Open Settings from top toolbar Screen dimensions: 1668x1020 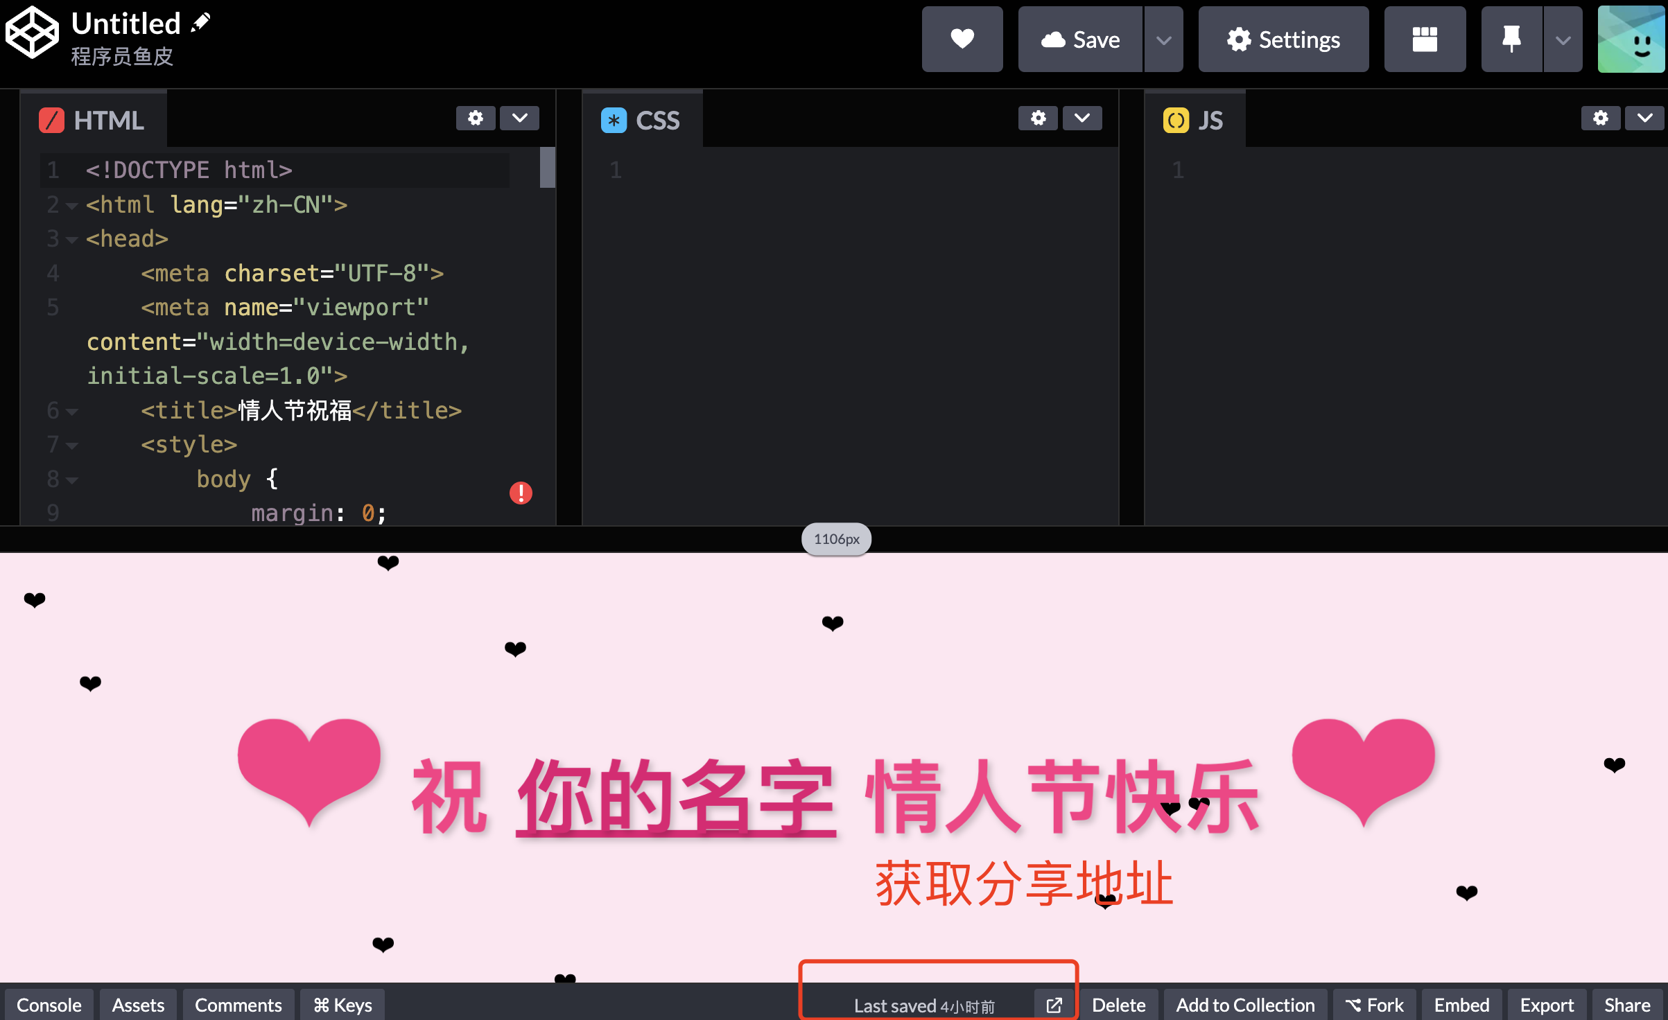[1285, 40]
